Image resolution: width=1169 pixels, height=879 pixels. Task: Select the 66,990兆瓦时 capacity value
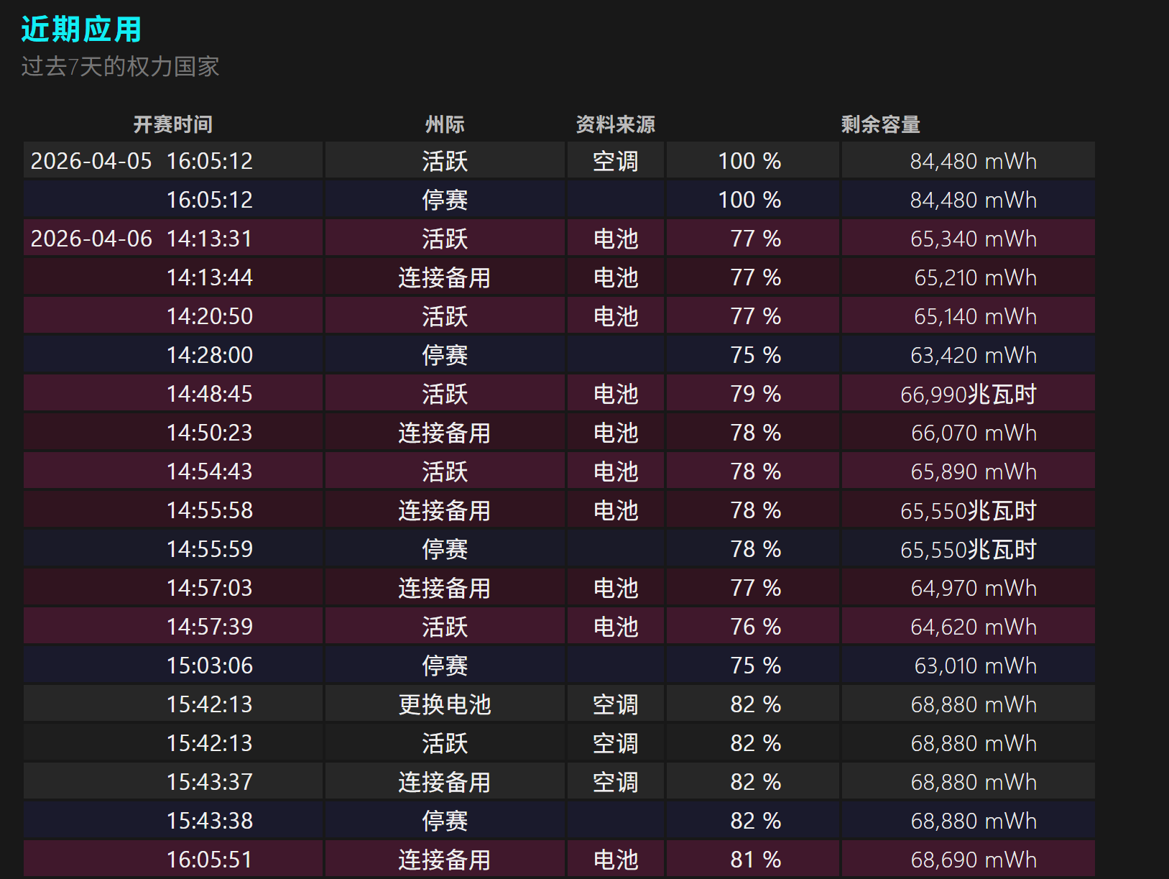point(968,394)
